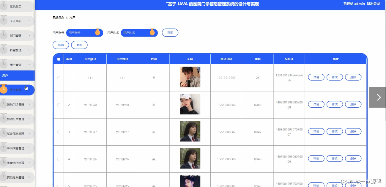Click the 身份证 column header
This screenshot has width=386, height=187.
[x=289, y=59]
